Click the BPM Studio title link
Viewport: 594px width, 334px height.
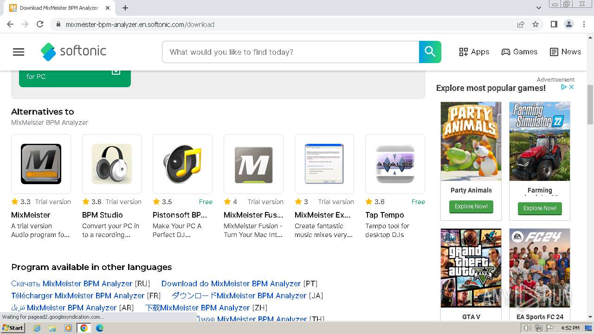coord(103,215)
